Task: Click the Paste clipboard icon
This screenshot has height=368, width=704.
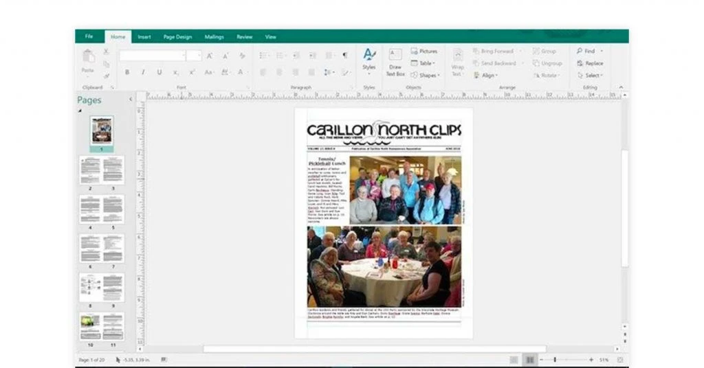Action: pos(88,57)
